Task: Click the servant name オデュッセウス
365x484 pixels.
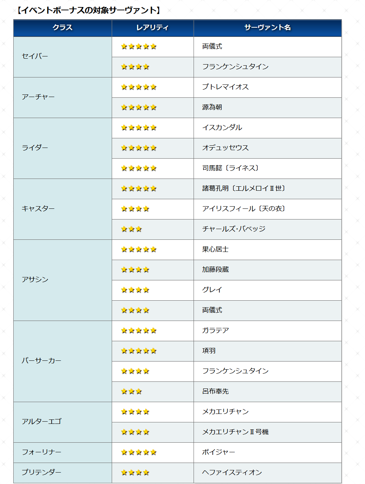Action: [x=225, y=148]
